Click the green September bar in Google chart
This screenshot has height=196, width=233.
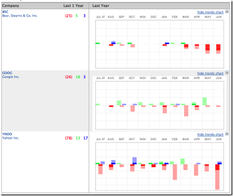tap(119, 103)
